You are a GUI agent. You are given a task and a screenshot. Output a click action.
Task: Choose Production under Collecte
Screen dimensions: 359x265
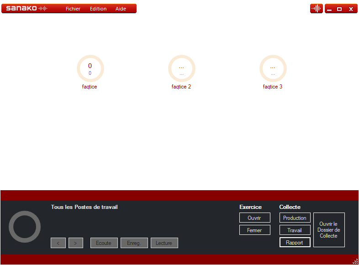point(295,218)
